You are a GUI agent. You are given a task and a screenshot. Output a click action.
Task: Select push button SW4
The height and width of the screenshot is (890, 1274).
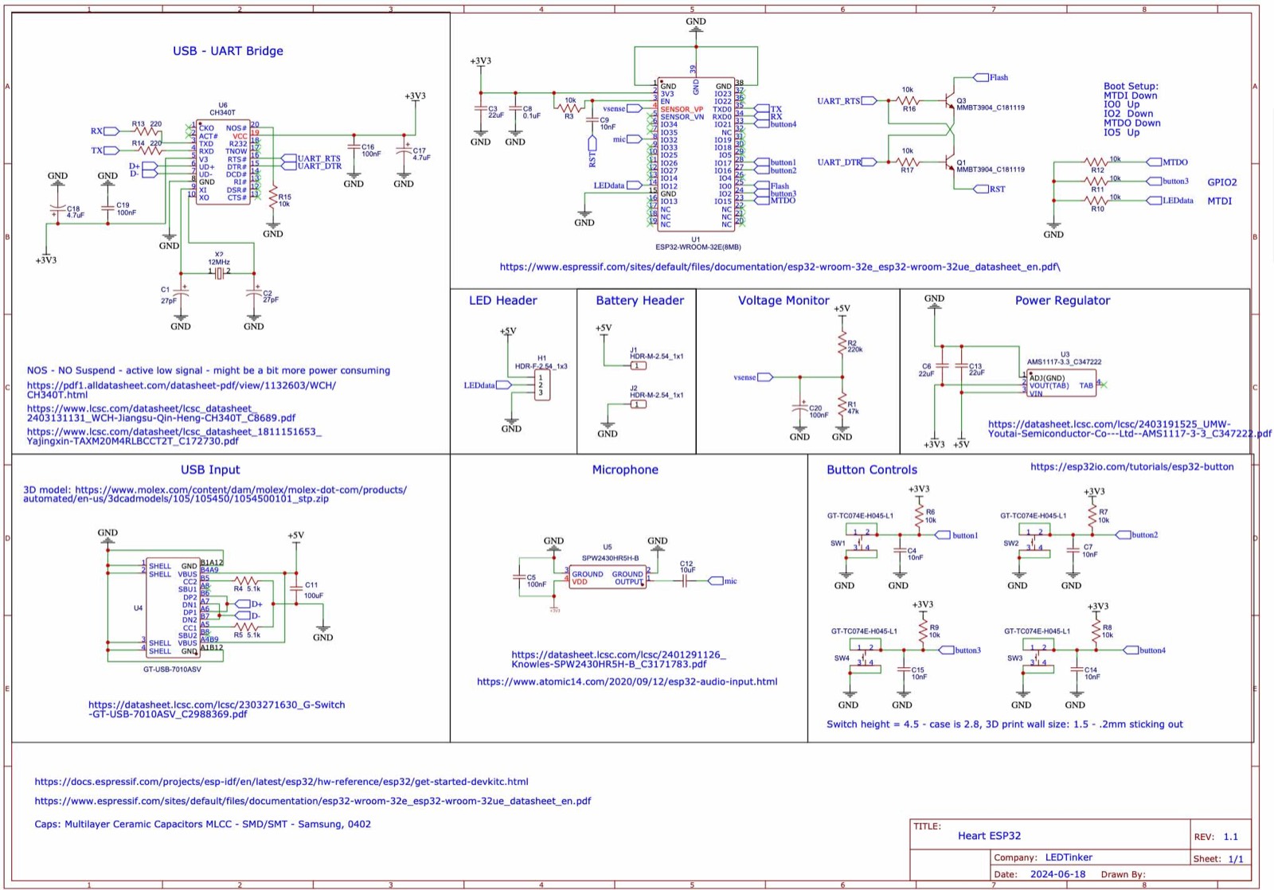866,656
